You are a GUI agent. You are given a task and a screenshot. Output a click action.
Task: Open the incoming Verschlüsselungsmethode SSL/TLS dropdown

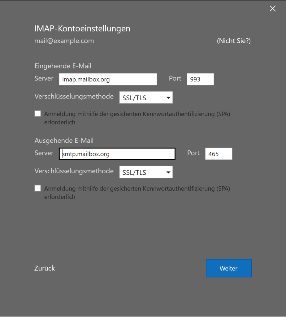click(x=146, y=98)
